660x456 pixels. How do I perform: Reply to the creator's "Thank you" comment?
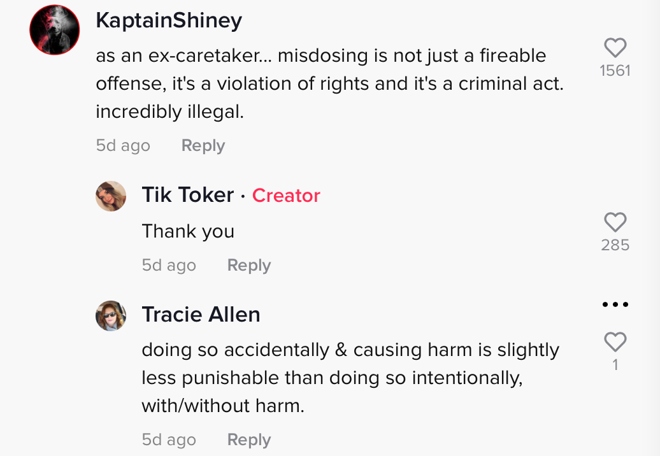tap(249, 266)
